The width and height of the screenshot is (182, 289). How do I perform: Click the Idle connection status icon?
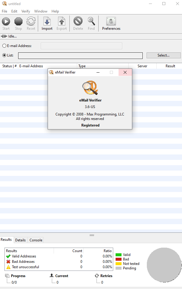tap(4, 36)
